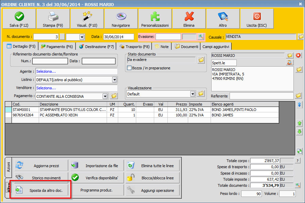Viewport: 305px width, 203px height.
Task: Click the Referente input field
Action: click(x=262, y=96)
